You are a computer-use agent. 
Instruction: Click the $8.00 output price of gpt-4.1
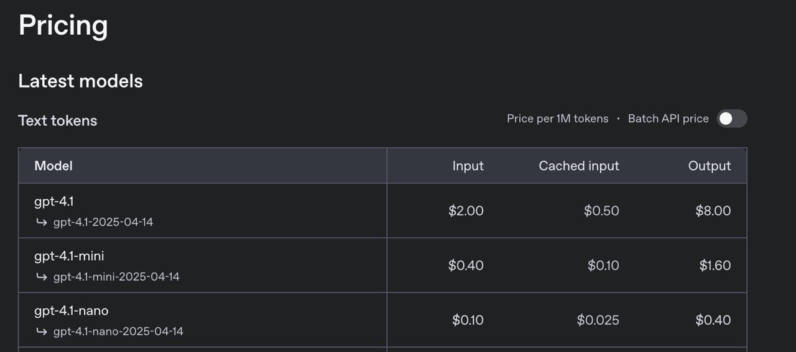click(x=713, y=210)
